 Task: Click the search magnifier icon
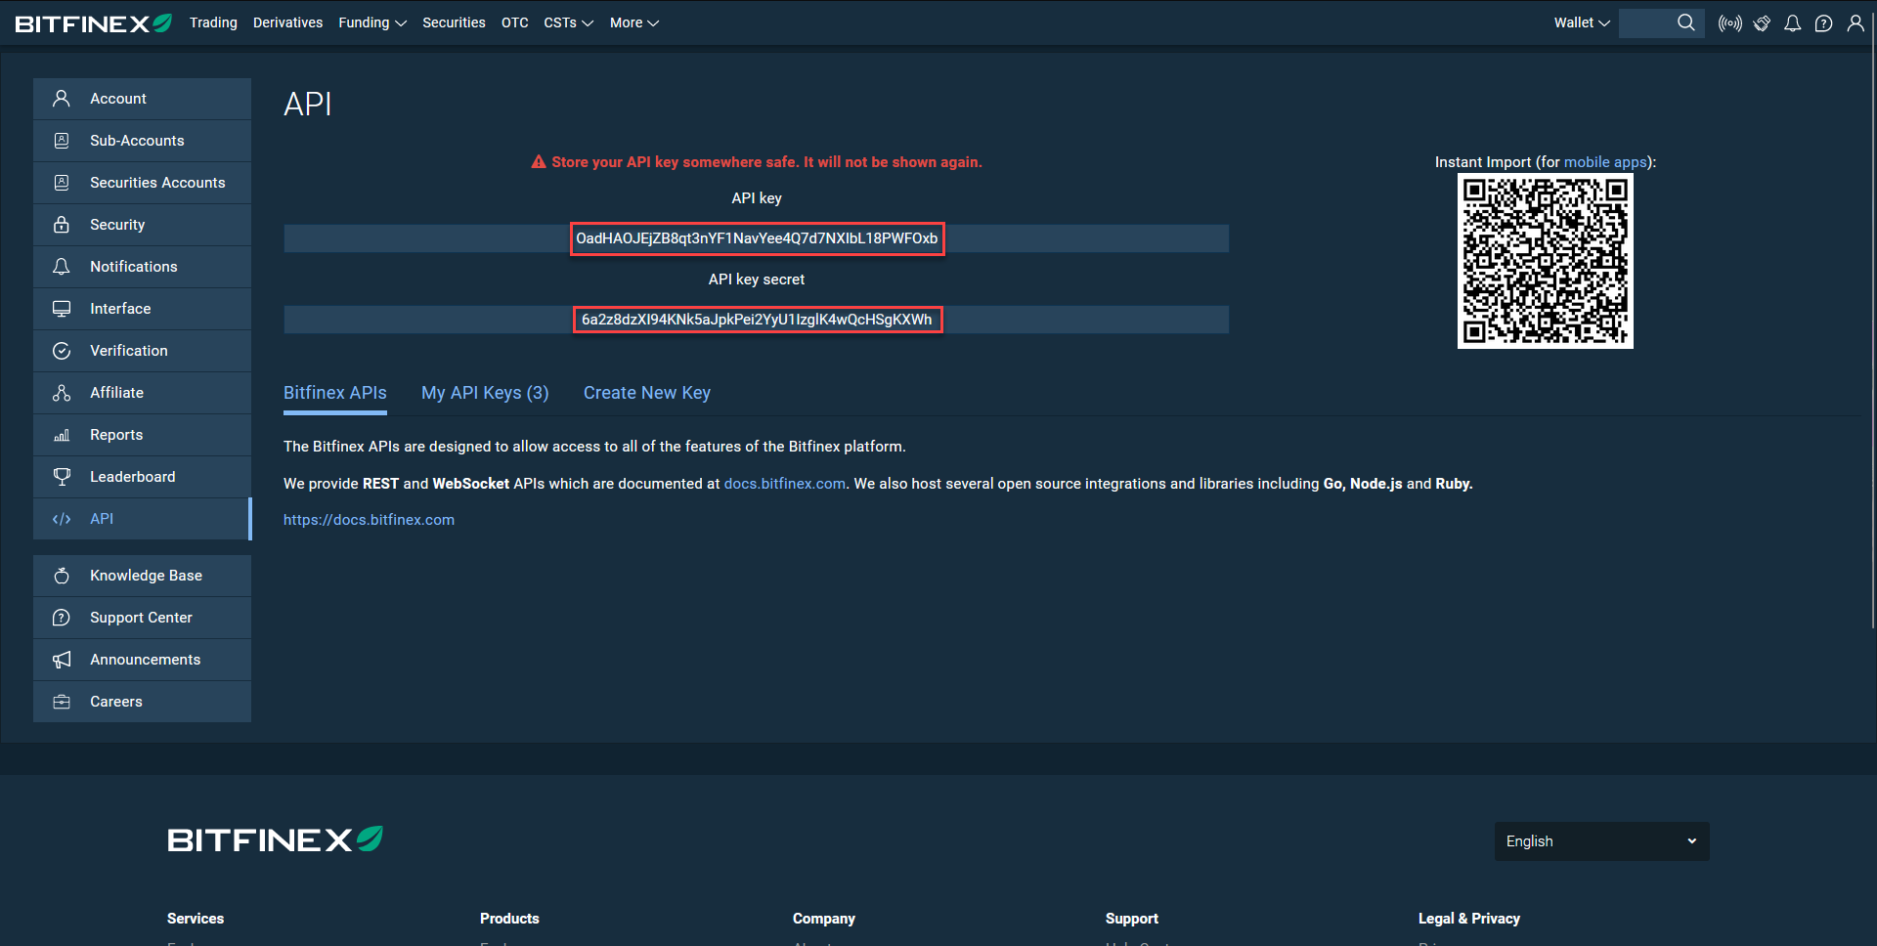pyautogui.click(x=1686, y=22)
